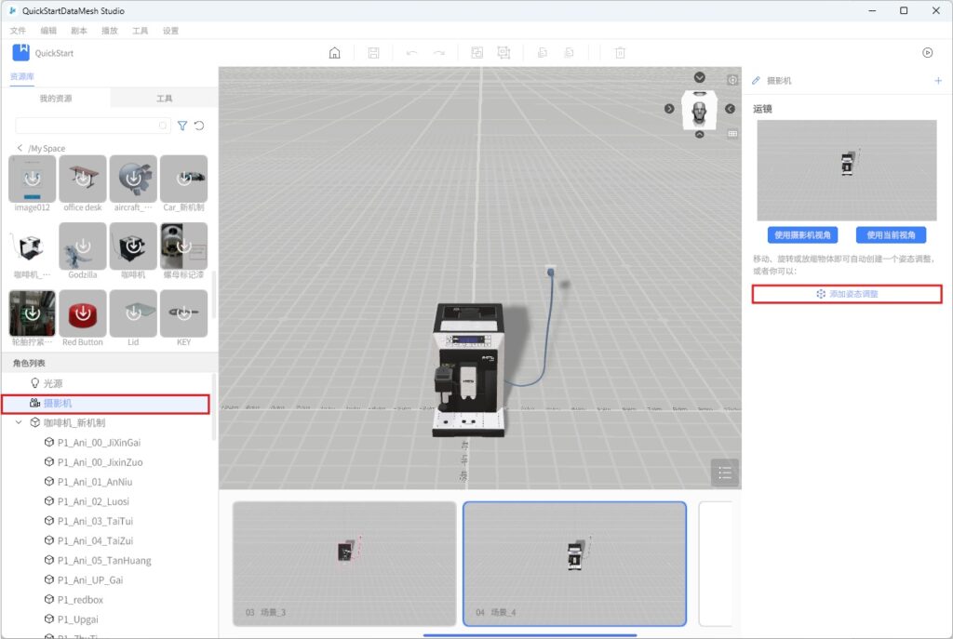
Task: Click the 添加姿态调整 button
Action: coord(847,294)
